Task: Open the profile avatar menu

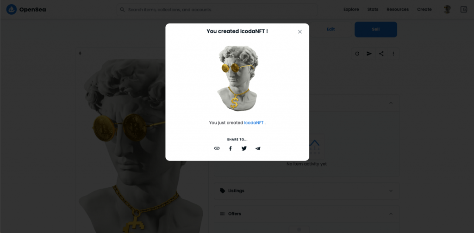Action: click(447, 9)
